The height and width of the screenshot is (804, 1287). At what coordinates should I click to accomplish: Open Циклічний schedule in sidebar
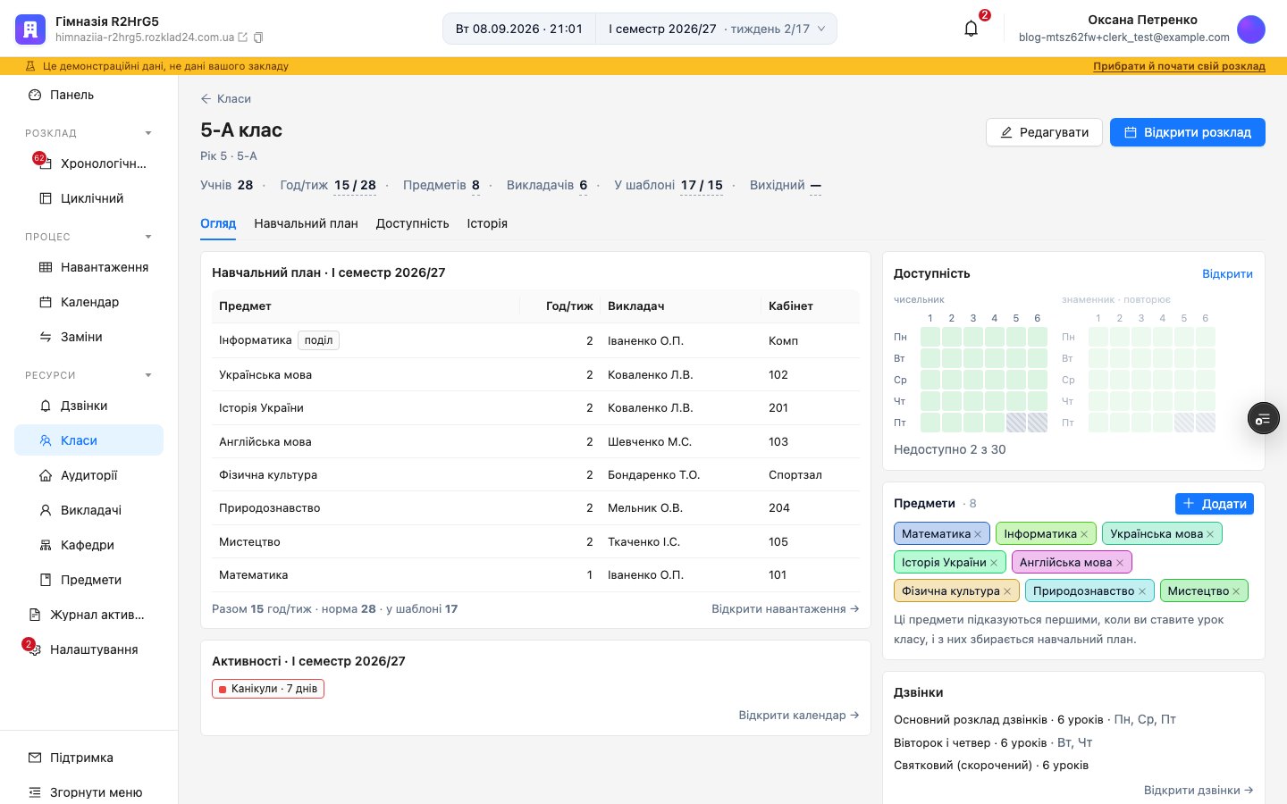pyautogui.click(x=89, y=198)
